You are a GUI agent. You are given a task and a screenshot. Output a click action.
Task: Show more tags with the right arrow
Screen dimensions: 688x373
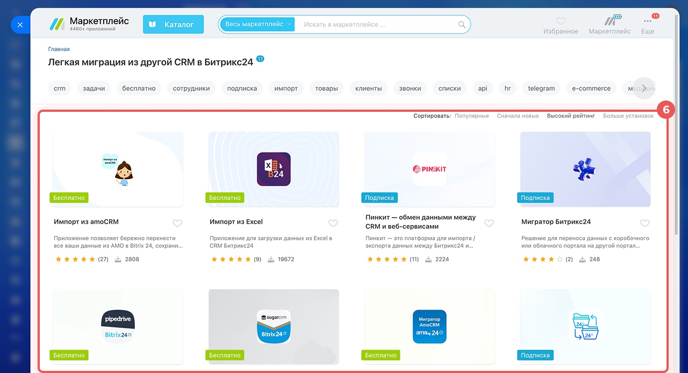644,88
